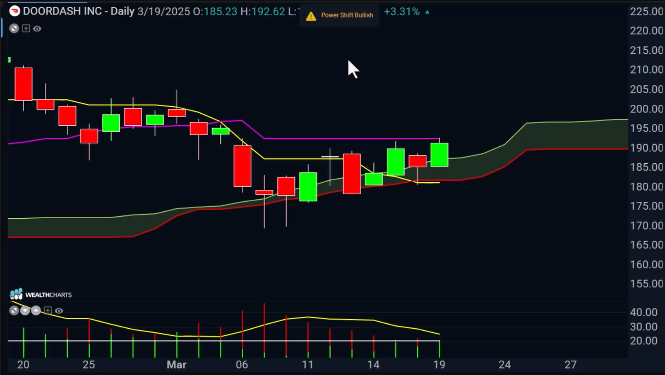
Task: Maximize the volume pane with its expand icon
Action: click(x=14, y=310)
